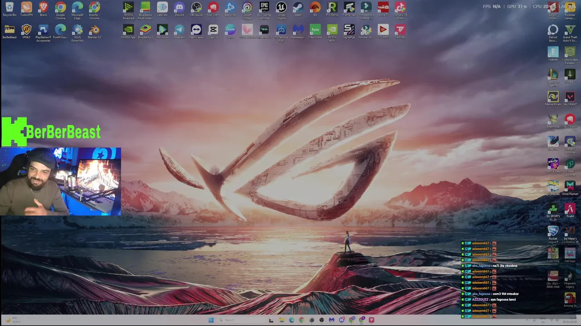
Task: Open Unreal Engine desktop icon
Action: (x=281, y=10)
